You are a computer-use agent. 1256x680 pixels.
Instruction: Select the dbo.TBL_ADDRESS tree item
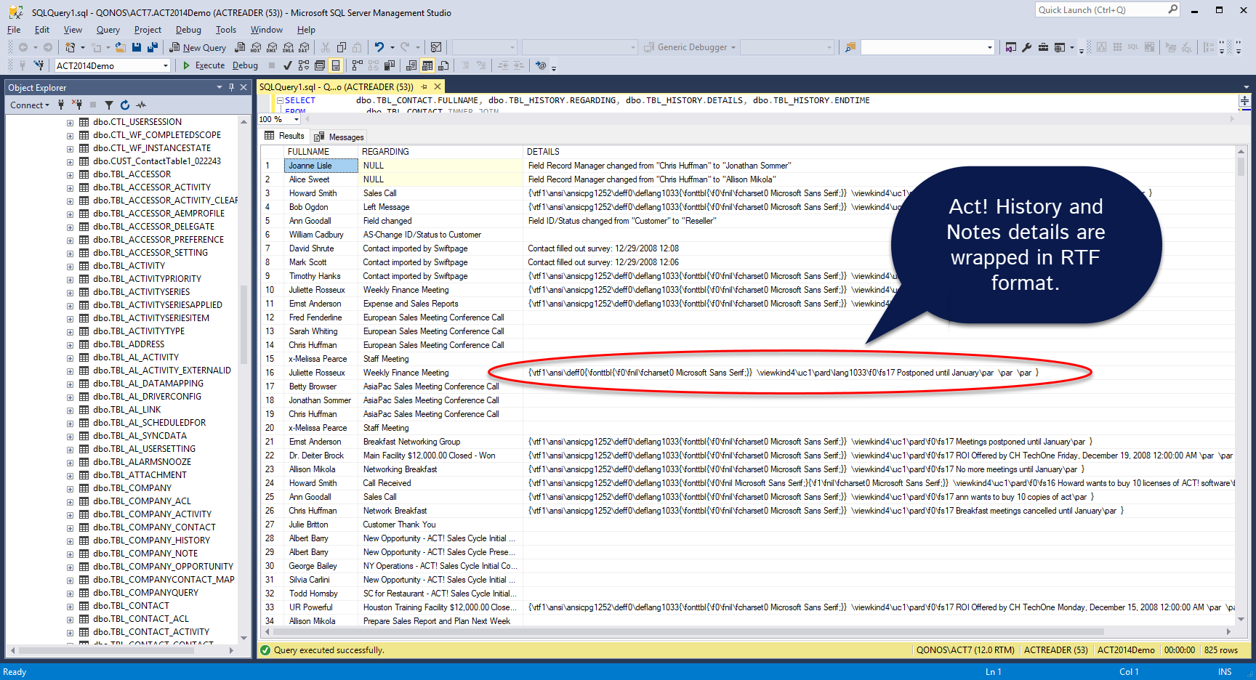[128, 344]
